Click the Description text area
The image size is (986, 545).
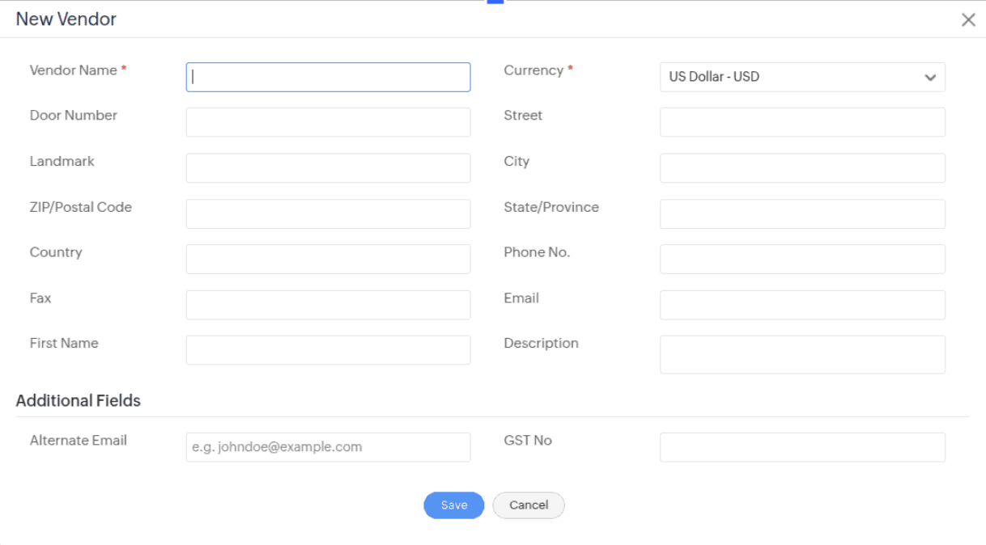(802, 354)
